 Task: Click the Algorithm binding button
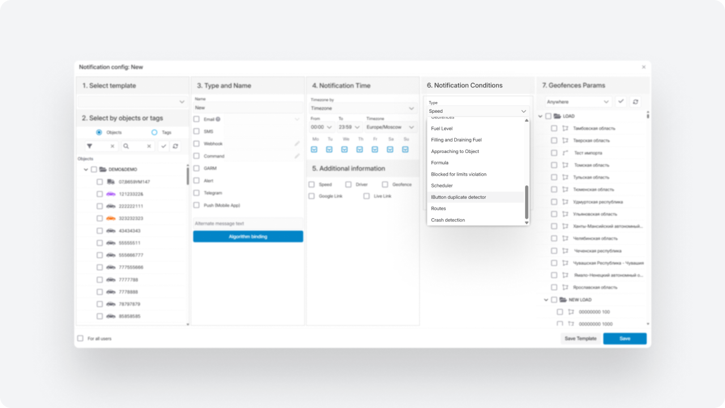248,236
